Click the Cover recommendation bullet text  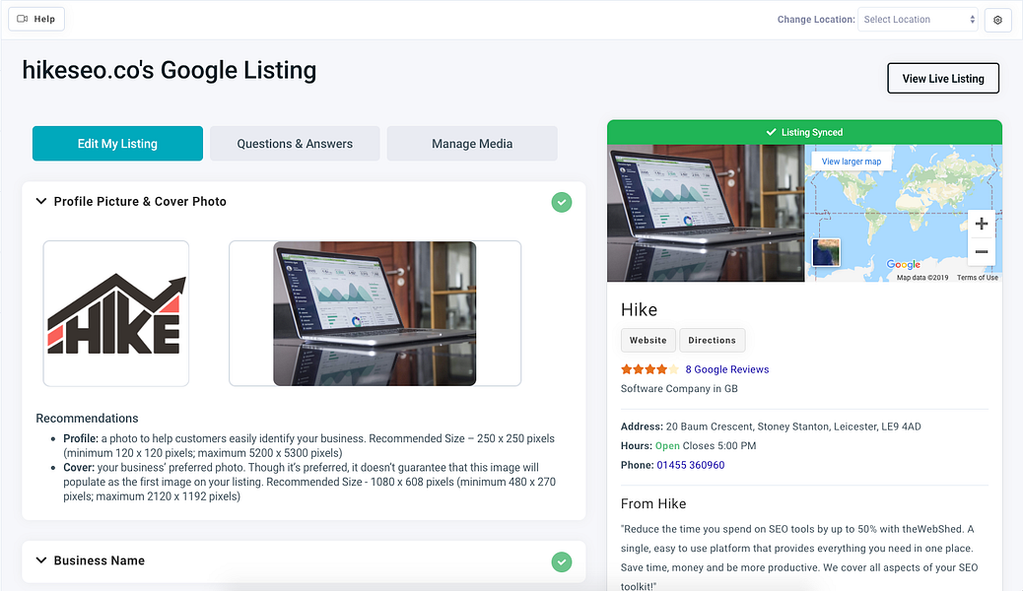click(309, 482)
